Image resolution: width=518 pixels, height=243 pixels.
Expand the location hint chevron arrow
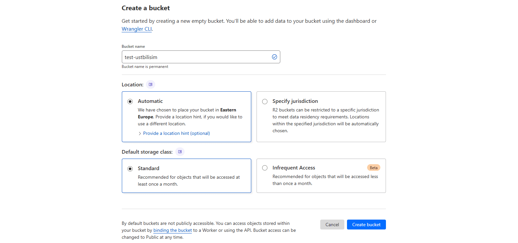[140, 134]
